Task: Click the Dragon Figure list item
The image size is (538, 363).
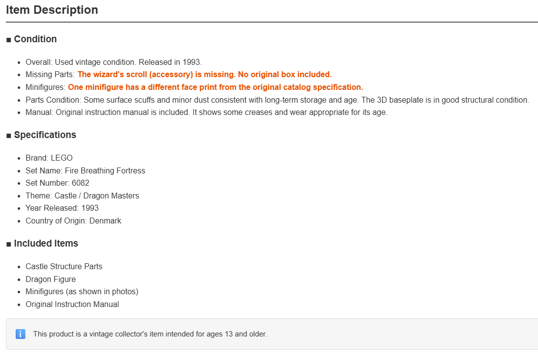Action: pos(51,279)
